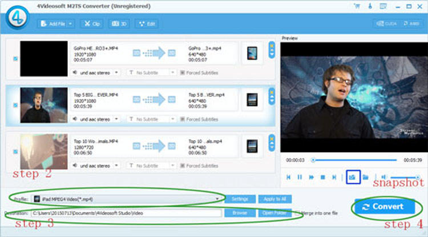Viewport: 428px width, 237px height.
Task: Open subtitle dropdown for GoPro file
Action: click(172, 73)
